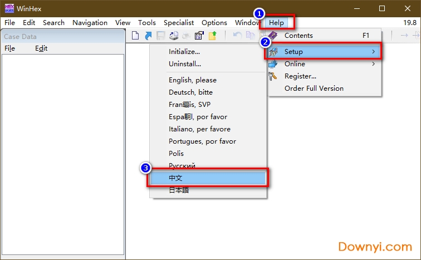This screenshot has width=421, height=260.
Task: Open the Case Data File menu
Action: point(9,48)
